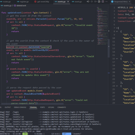This screenshot has width=135, height=135.
Task: Click the deleteEvent symbol icon in breadcrumbs
Action: click(x=15, y=6)
